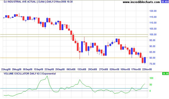Click the 29Aug08 date label

pos(17,69)
